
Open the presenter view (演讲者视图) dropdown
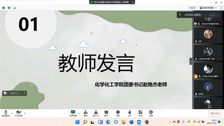[208, 8]
